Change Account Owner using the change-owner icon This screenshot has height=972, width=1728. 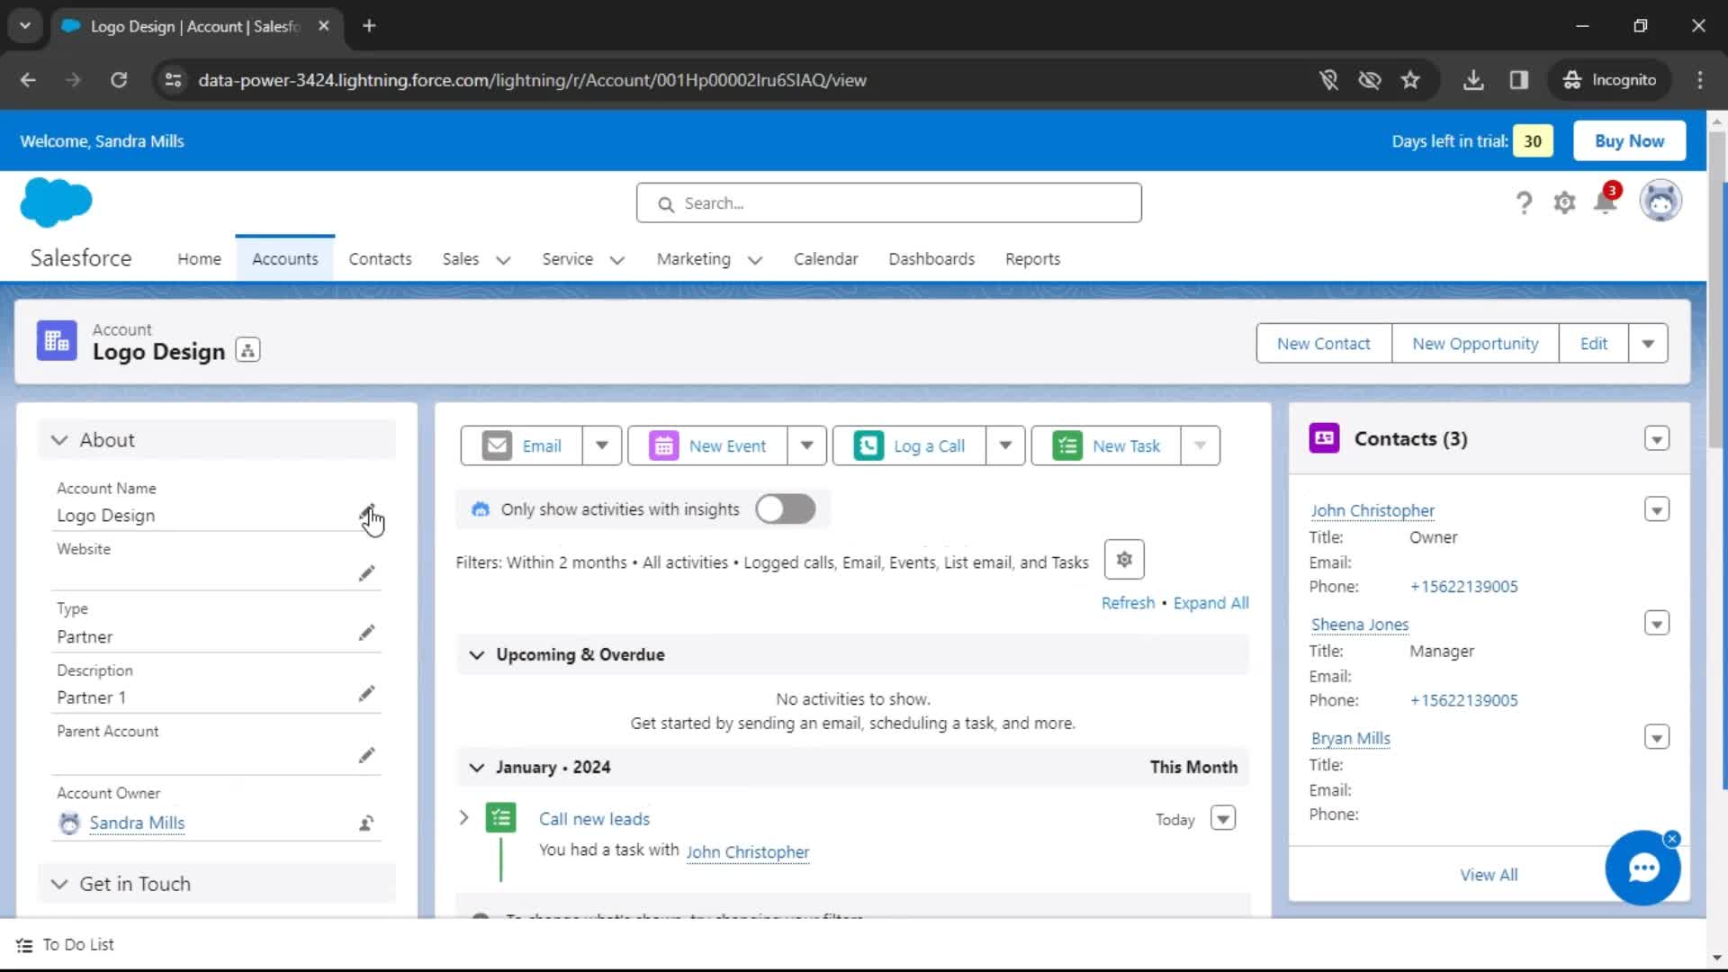[x=365, y=823]
